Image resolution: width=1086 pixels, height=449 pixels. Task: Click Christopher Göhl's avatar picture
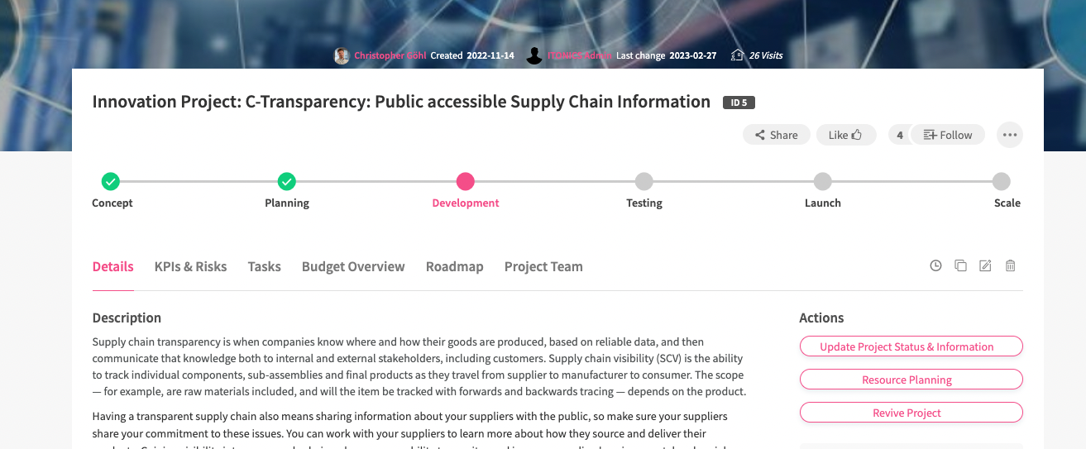click(341, 55)
